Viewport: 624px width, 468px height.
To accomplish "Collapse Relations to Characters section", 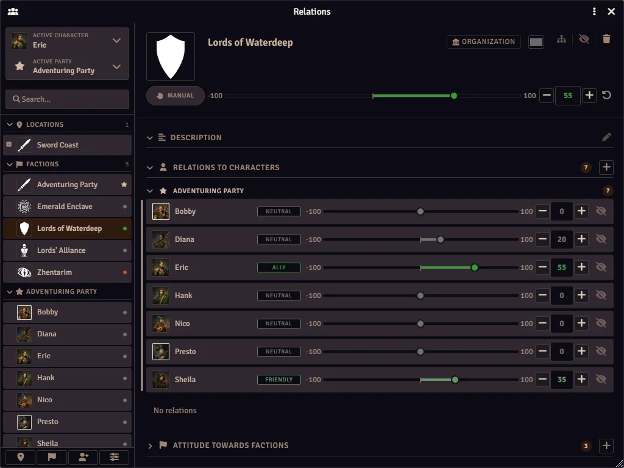I will pyautogui.click(x=150, y=168).
